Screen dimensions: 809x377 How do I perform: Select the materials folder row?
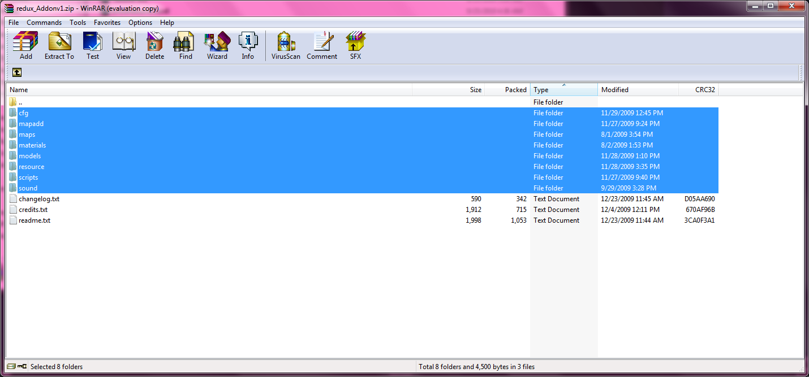click(32, 145)
